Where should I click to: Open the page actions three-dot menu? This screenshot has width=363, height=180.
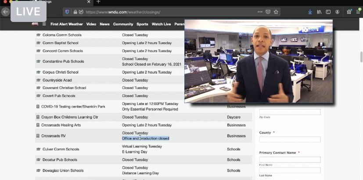[260, 12]
